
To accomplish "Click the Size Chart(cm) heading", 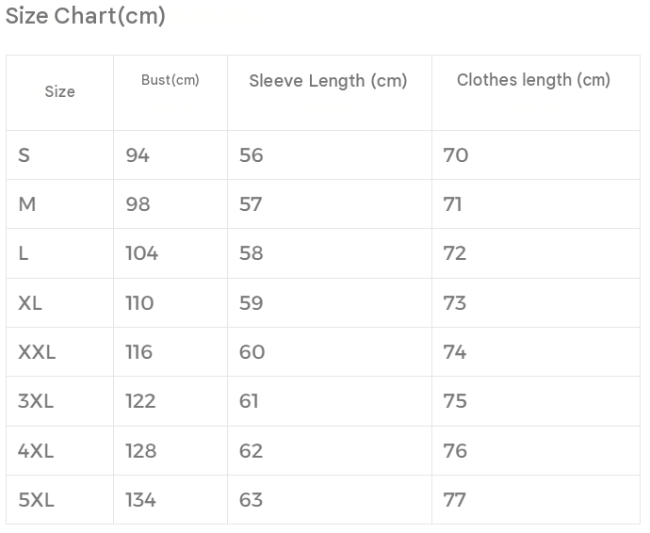I will 86,16.
